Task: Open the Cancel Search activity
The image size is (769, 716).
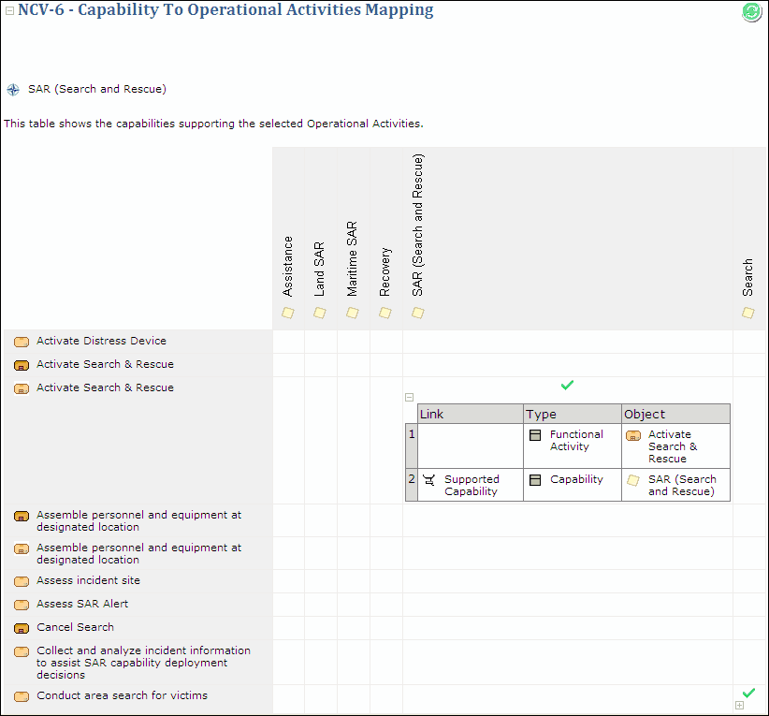Action: [75, 627]
